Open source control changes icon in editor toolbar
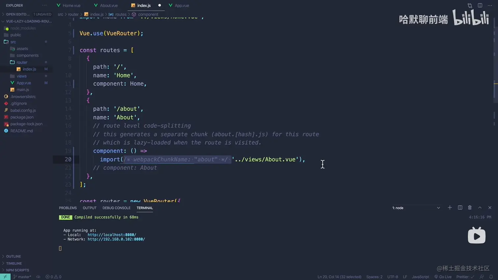This screenshot has height=280, width=498. point(470,6)
